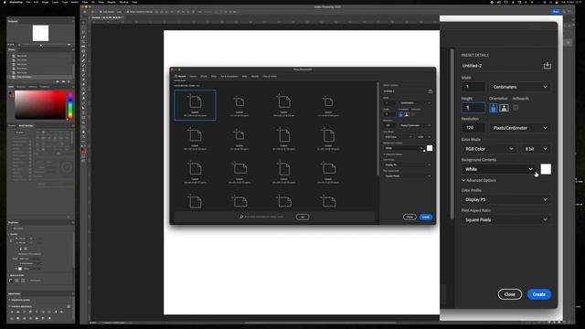Open the White background contents dropdown in enlarged panel
Image resolution: width=585 pixels, height=329 pixels.
[498, 169]
